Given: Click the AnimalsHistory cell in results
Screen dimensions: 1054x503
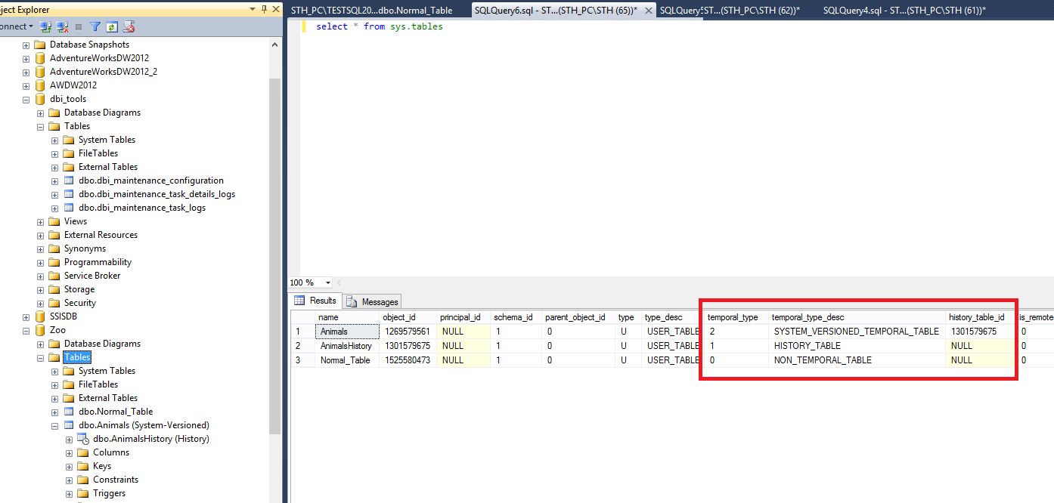Looking at the screenshot, I should [x=347, y=346].
